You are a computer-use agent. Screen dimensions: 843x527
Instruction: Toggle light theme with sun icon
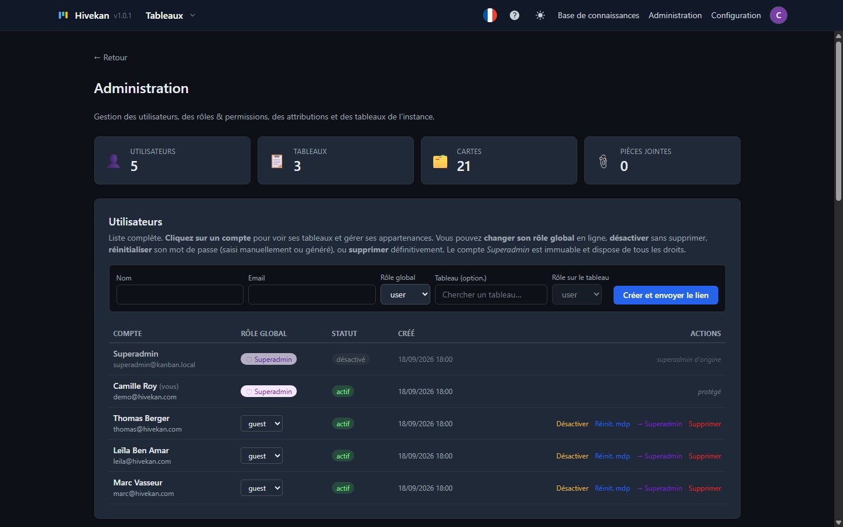point(540,15)
